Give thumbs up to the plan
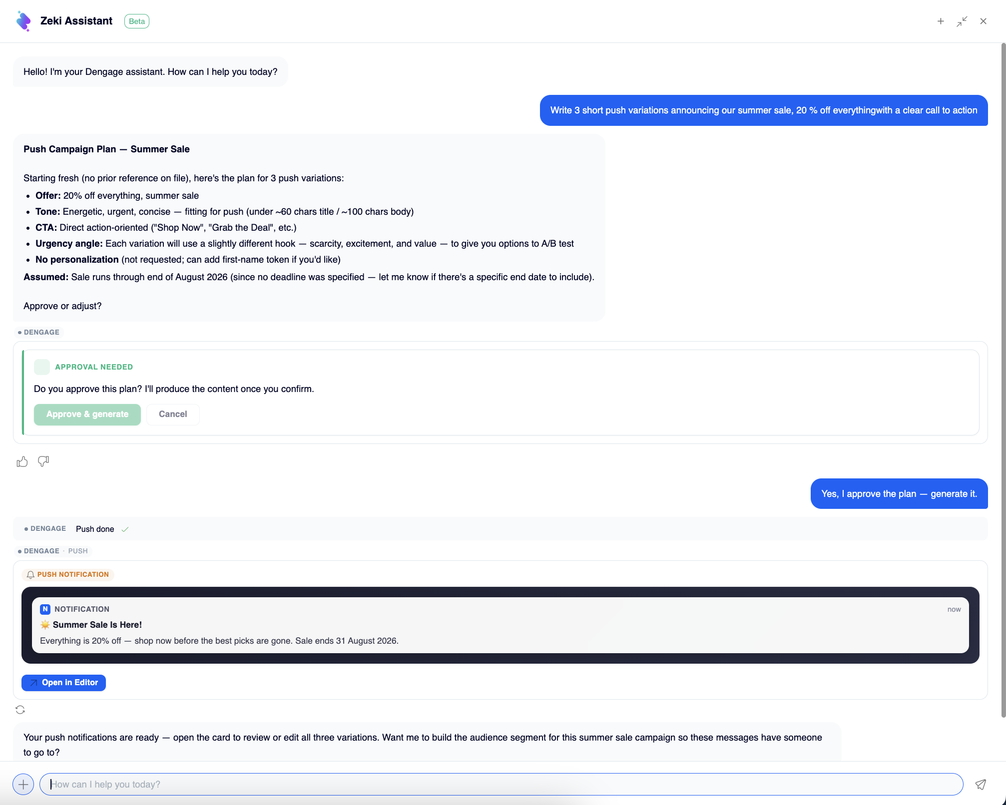Image resolution: width=1006 pixels, height=805 pixels. (x=22, y=461)
